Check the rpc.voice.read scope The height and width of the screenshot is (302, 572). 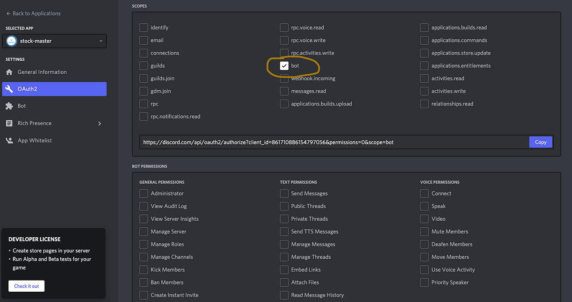coord(284,28)
